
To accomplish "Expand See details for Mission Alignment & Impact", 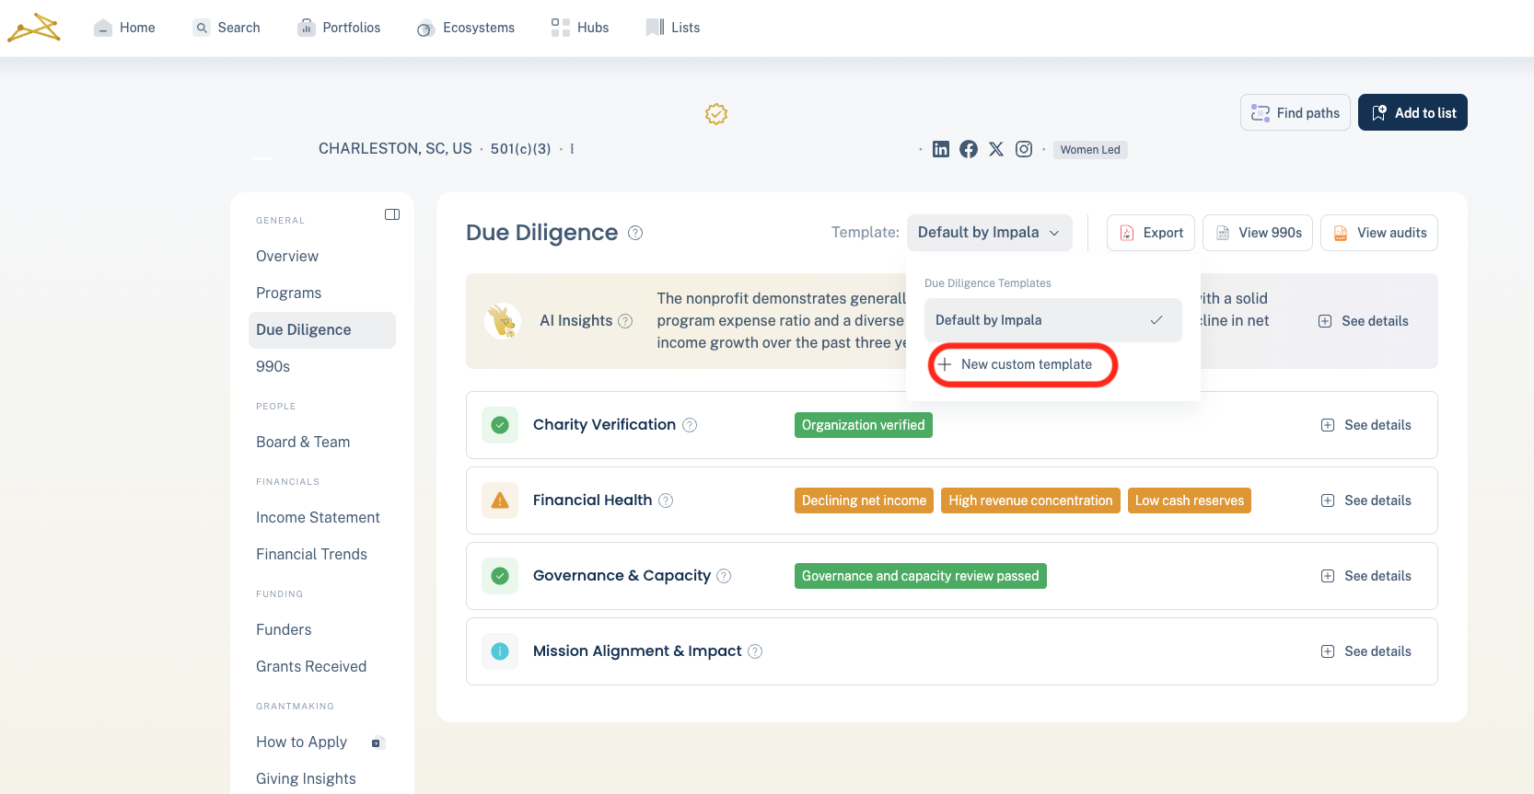I will point(1366,651).
